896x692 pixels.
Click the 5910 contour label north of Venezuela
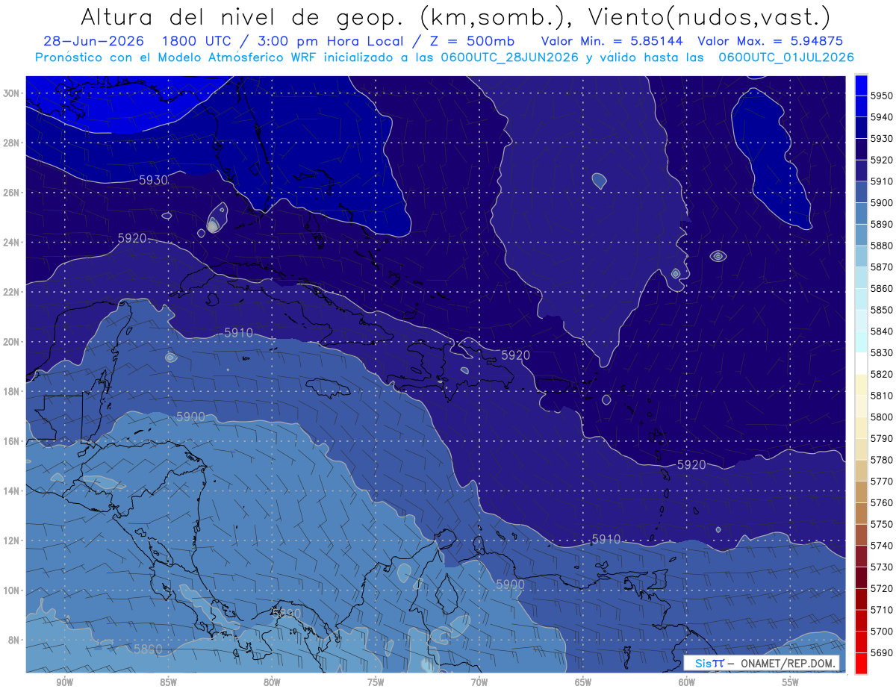click(x=606, y=539)
